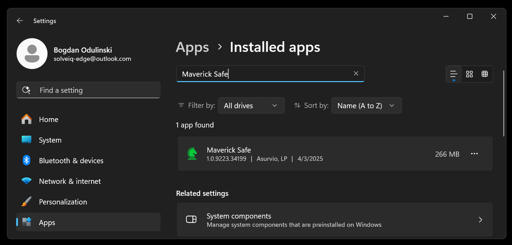Open Personalization settings
The image size is (512, 245).
tap(88, 202)
